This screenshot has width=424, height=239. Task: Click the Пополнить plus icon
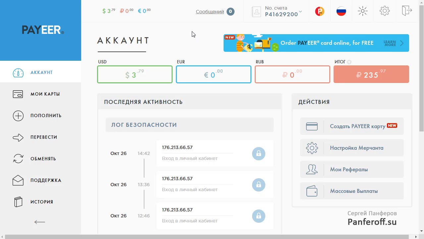(x=18, y=116)
